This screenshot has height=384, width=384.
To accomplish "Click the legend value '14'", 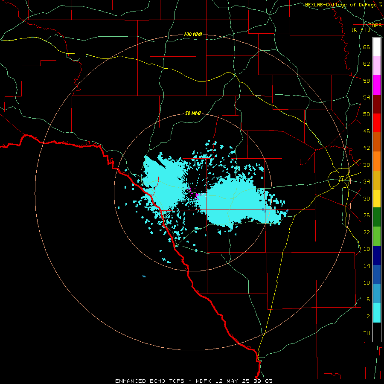I will [367, 266].
